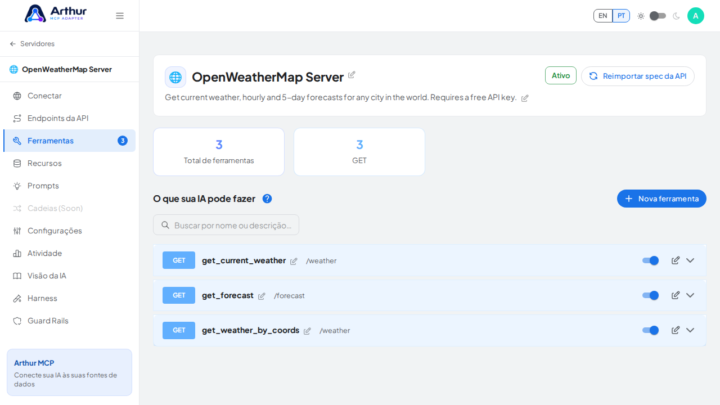This screenshot has width=720, height=405.
Task: Click the get_current_weather tool name
Action: (244, 260)
